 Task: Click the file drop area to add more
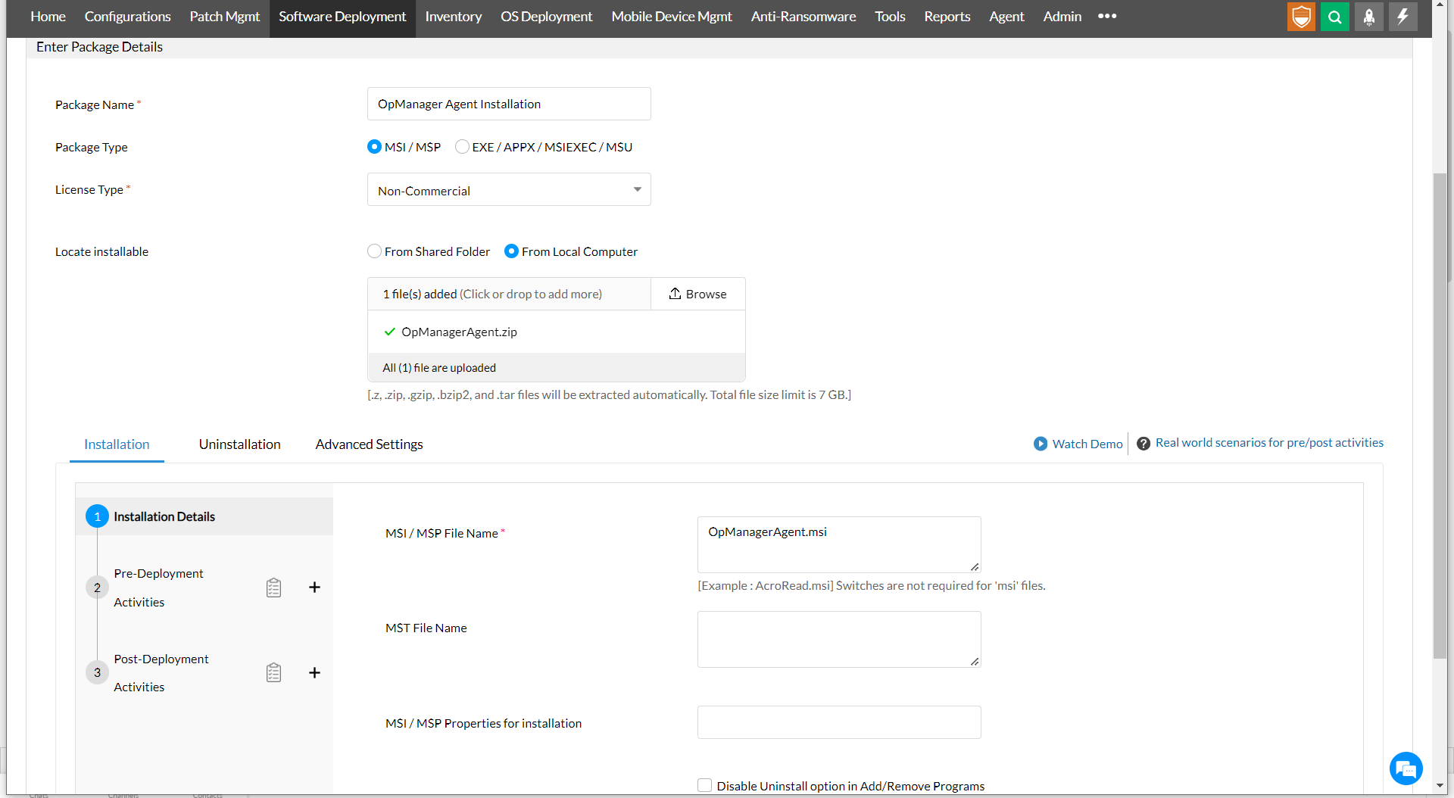[x=509, y=294]
